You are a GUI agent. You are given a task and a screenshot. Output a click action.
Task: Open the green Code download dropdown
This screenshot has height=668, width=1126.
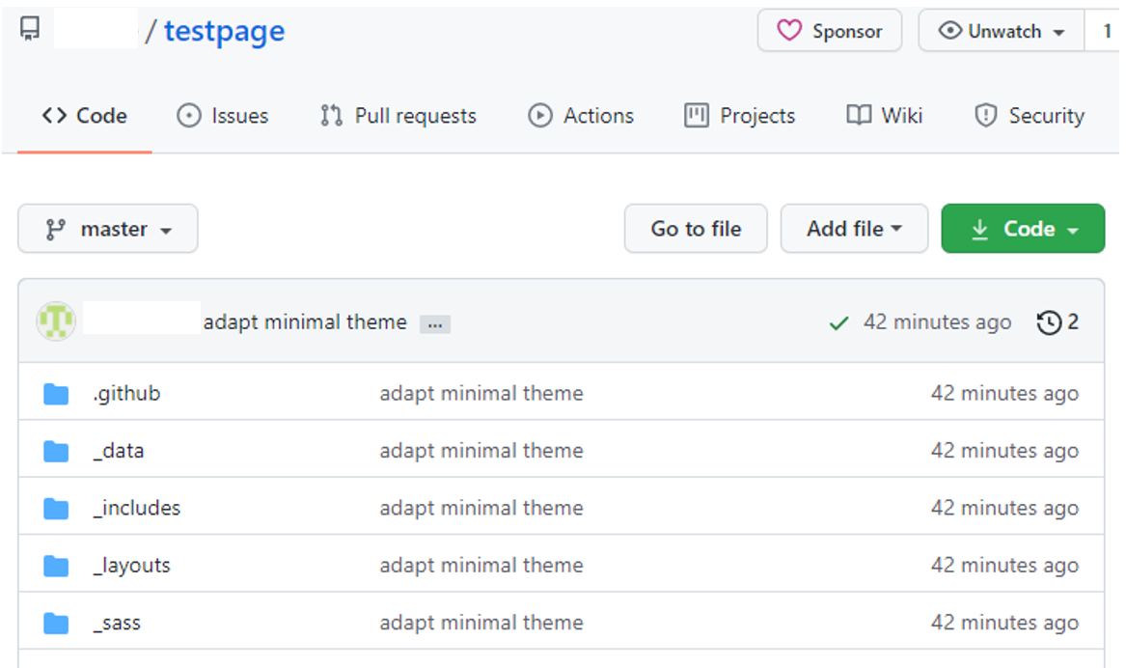1023,229
